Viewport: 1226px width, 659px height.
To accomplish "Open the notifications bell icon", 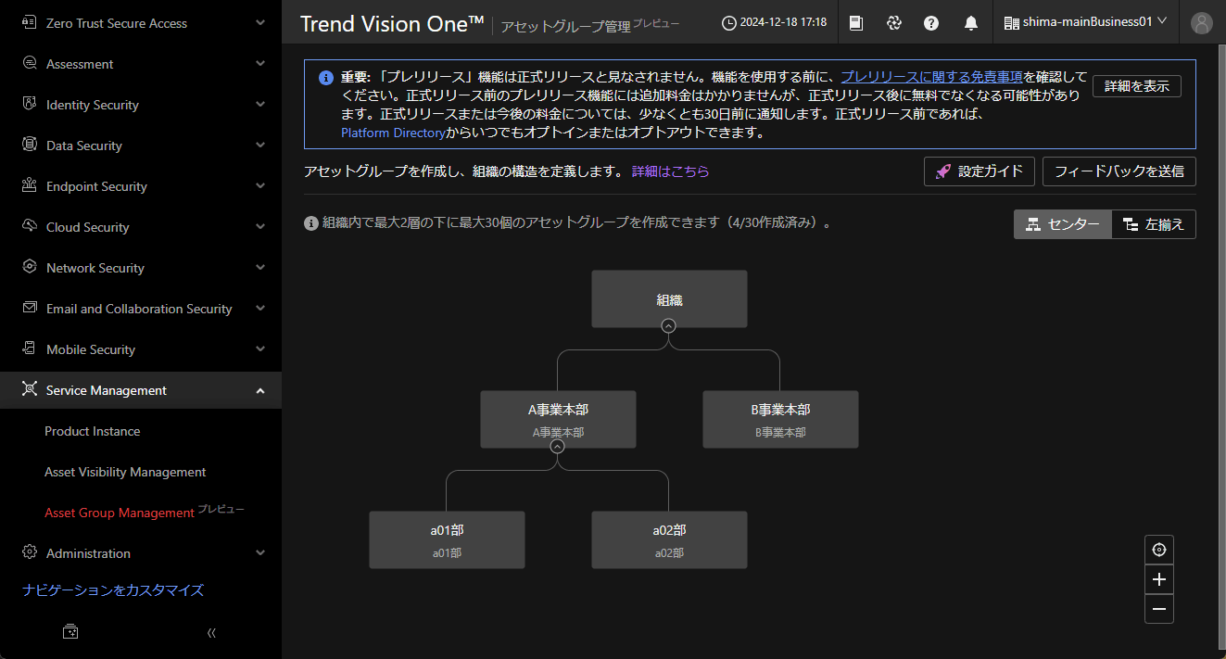I will [971, 23].
